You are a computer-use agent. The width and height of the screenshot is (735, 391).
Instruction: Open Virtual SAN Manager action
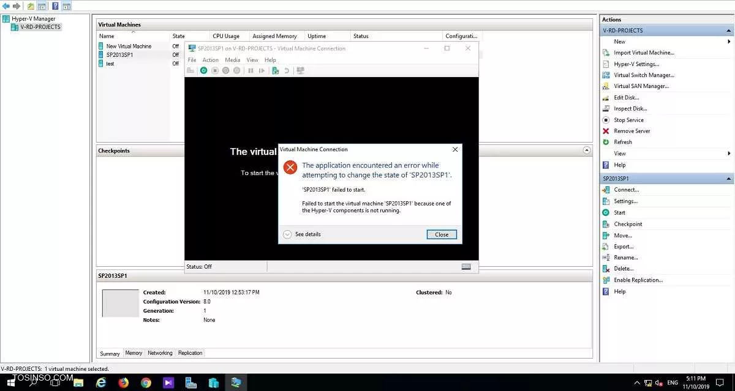[x=641, y=86]
